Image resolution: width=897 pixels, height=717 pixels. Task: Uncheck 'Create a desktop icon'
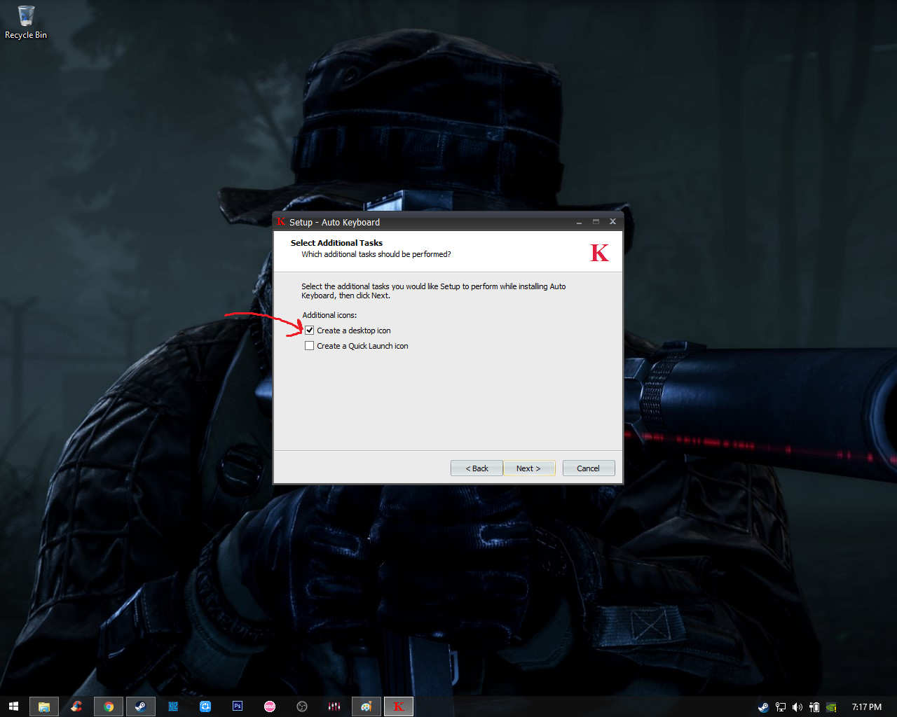tap(309, 330)
